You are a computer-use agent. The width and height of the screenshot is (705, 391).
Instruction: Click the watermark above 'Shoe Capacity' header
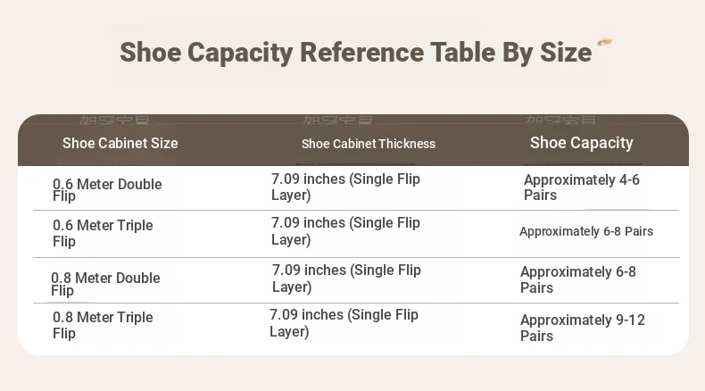560,120
